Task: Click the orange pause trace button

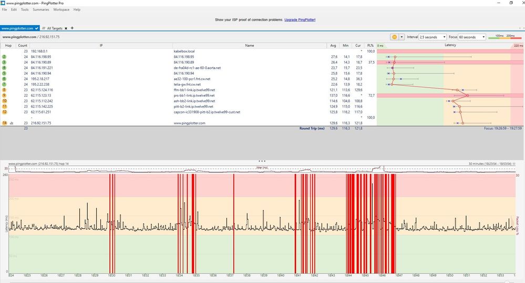Action: pos(394,37)
